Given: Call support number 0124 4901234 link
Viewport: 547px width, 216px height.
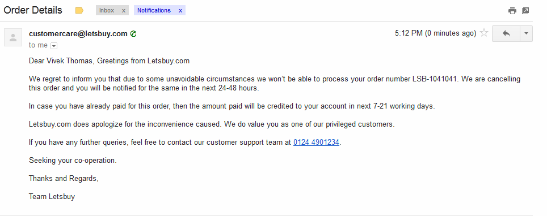Looking at the screenshot, I should click(317, 142).
